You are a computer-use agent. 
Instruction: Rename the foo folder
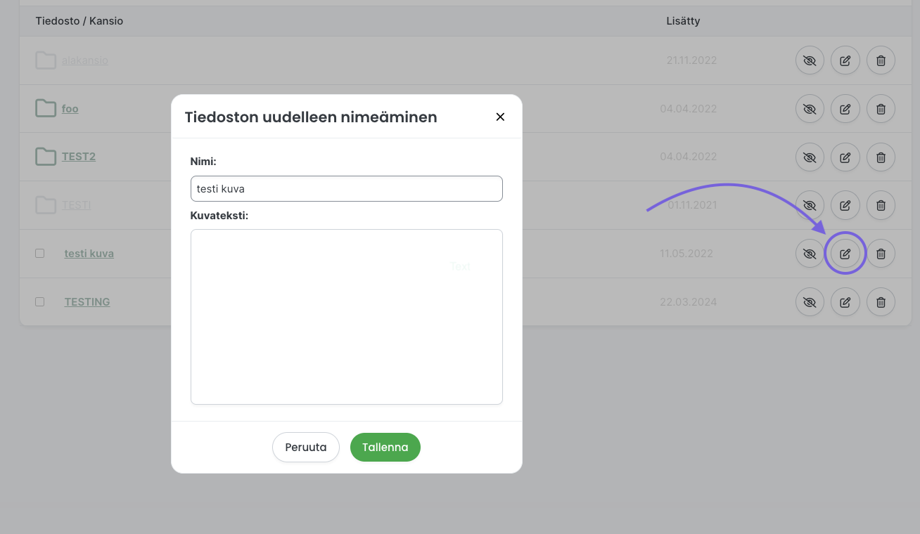[845, 109]
